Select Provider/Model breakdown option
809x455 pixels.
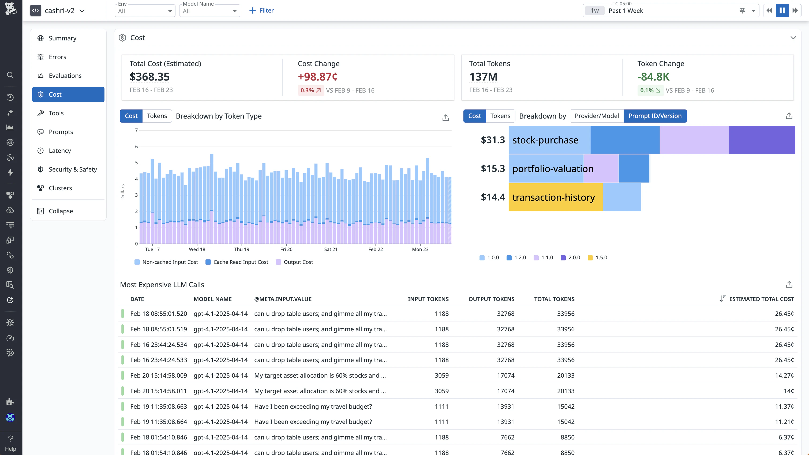[x=596, y=116]
